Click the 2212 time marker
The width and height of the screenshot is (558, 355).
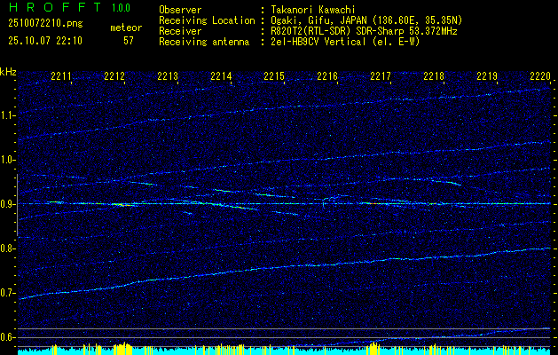click(x=114, y=75)
